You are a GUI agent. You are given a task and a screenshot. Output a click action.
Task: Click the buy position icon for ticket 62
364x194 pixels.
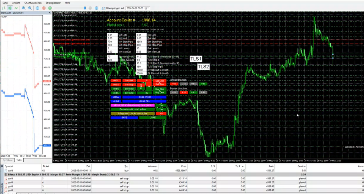(6, 170)
